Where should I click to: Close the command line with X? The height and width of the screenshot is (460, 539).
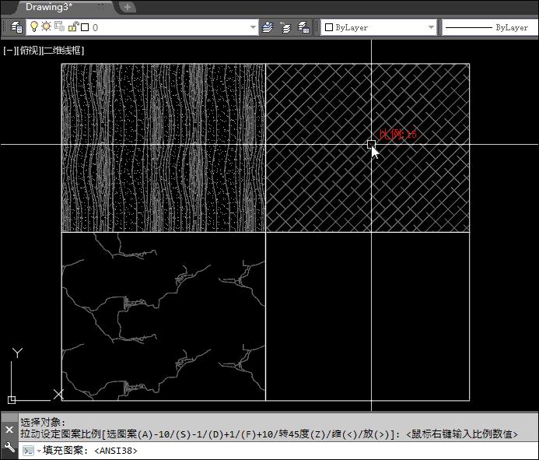point(9,429)
